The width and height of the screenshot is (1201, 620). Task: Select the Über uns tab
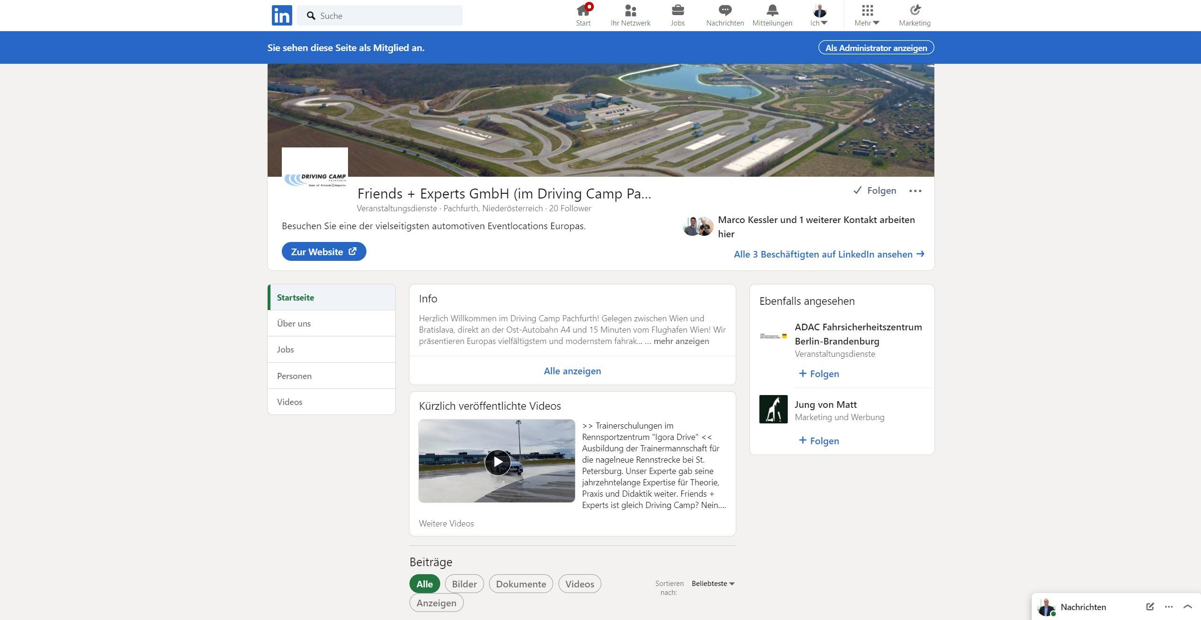pyautogui.click(x=331, y=323)
